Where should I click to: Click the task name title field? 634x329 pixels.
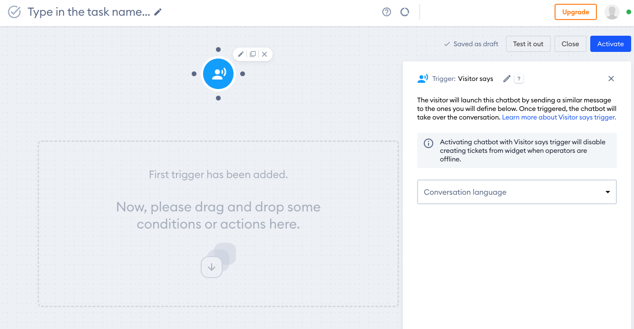click(89, 12)
